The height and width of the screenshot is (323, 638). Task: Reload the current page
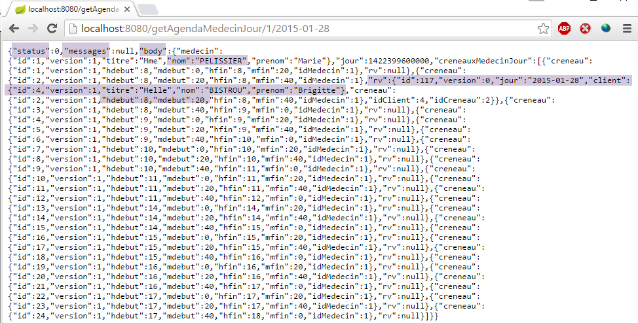pos(52,29)
